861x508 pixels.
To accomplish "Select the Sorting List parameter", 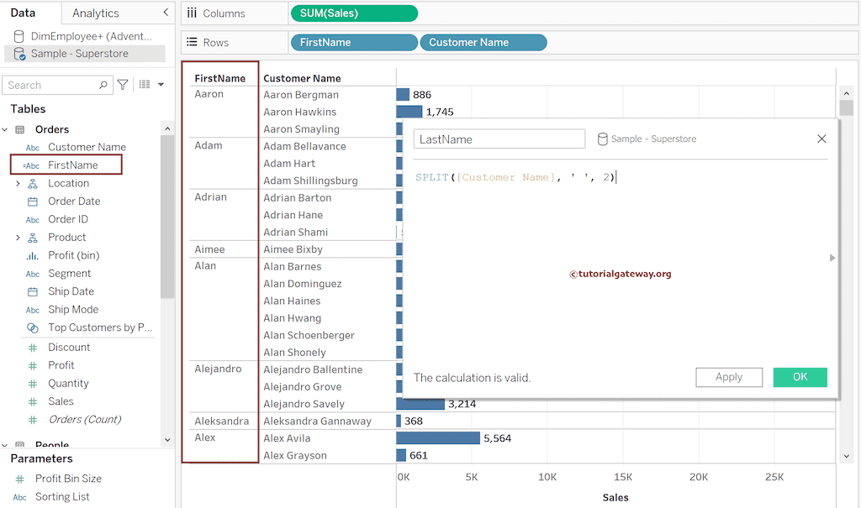I will (62, 497).
